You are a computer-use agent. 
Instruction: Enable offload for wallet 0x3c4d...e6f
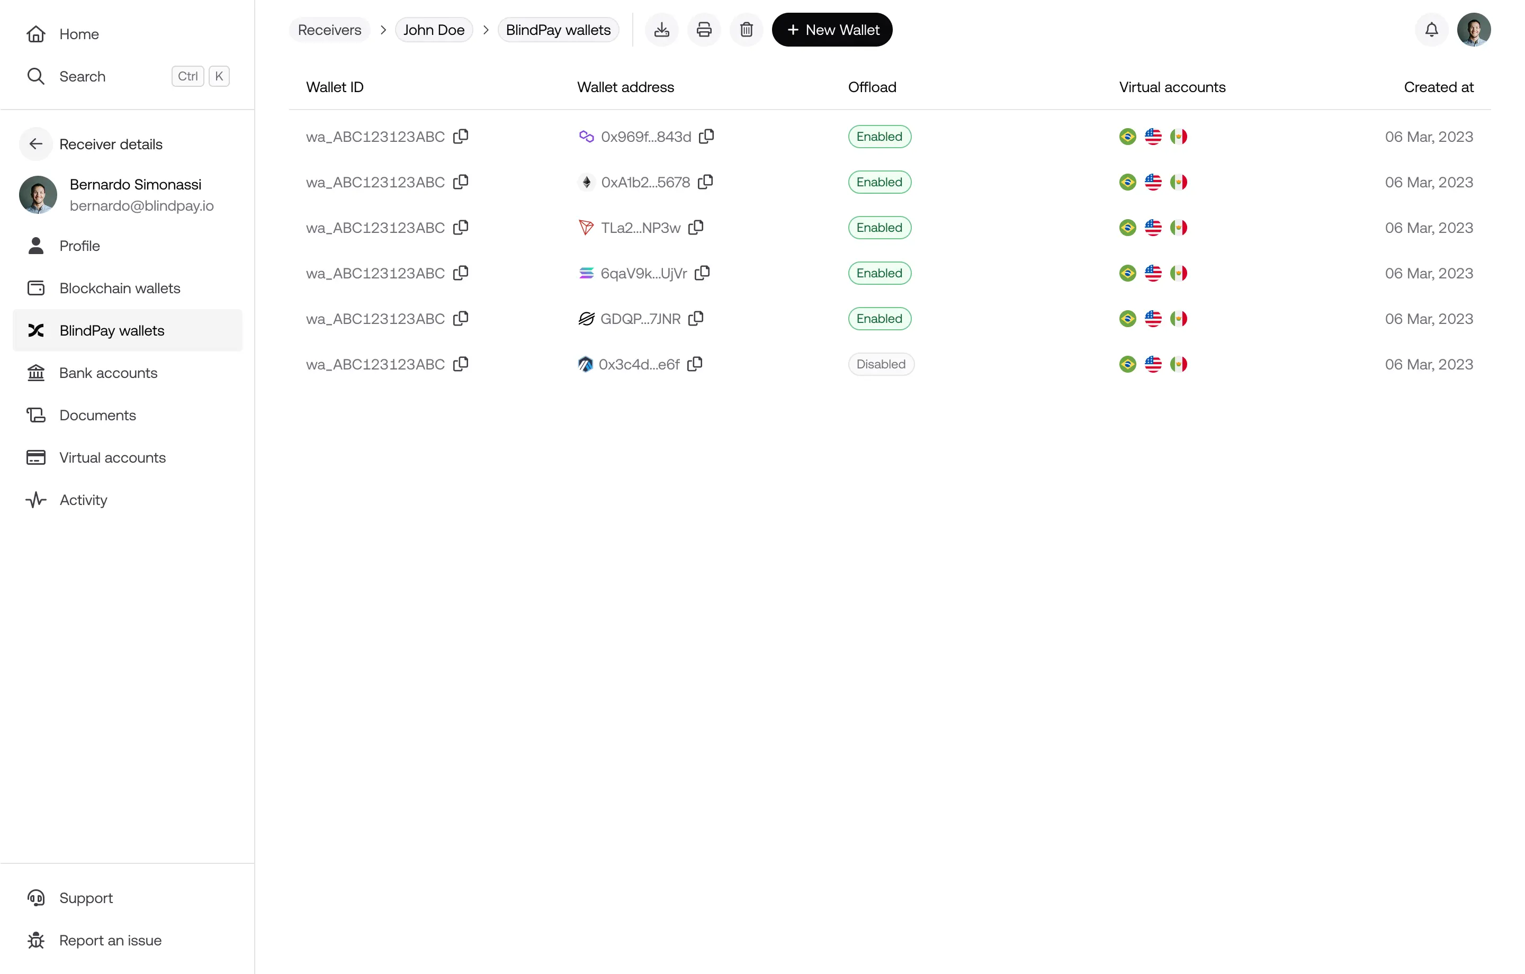(880, 364)
